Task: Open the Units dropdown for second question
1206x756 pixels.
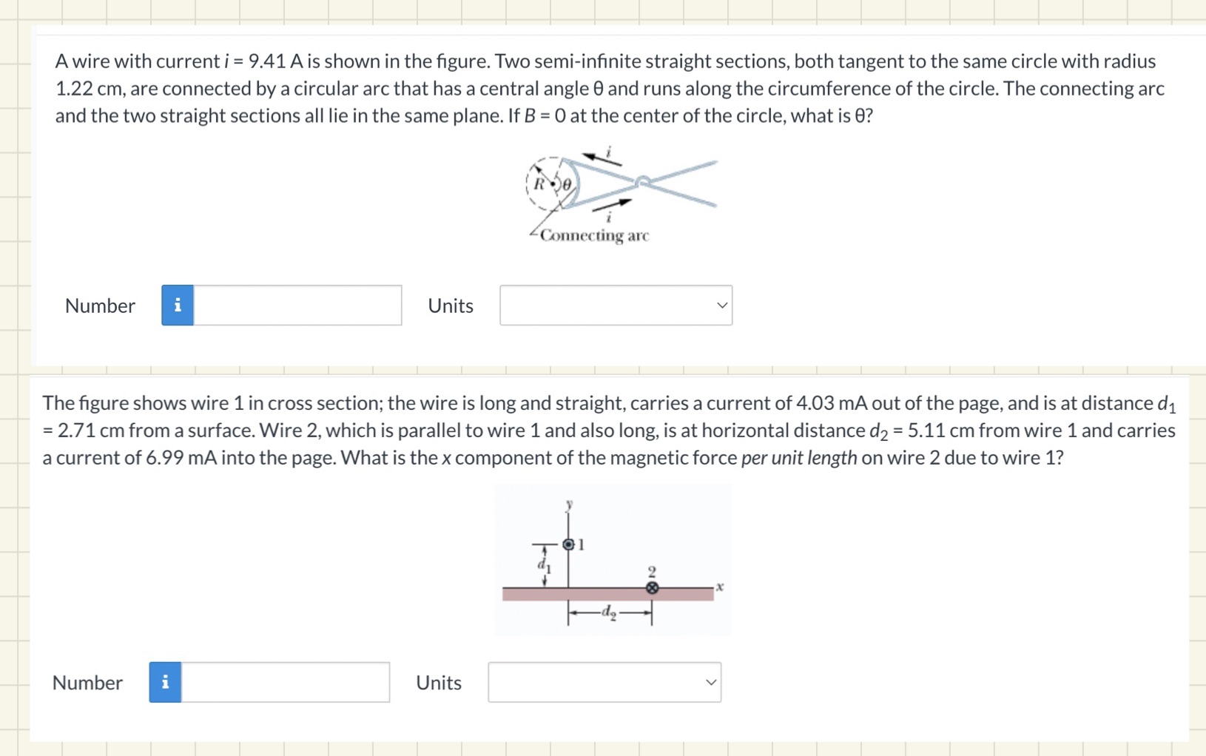Action: pyautogui.click(x=604, y=682)
